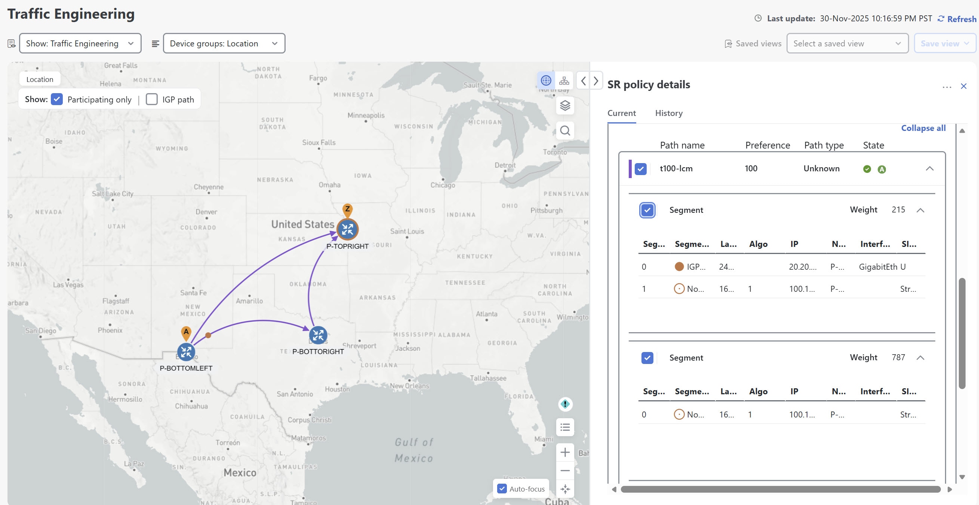Disable the Auto-focus checkbox
Screen dimensions: 979x505
pyautogui.click(x=502, y=489)
